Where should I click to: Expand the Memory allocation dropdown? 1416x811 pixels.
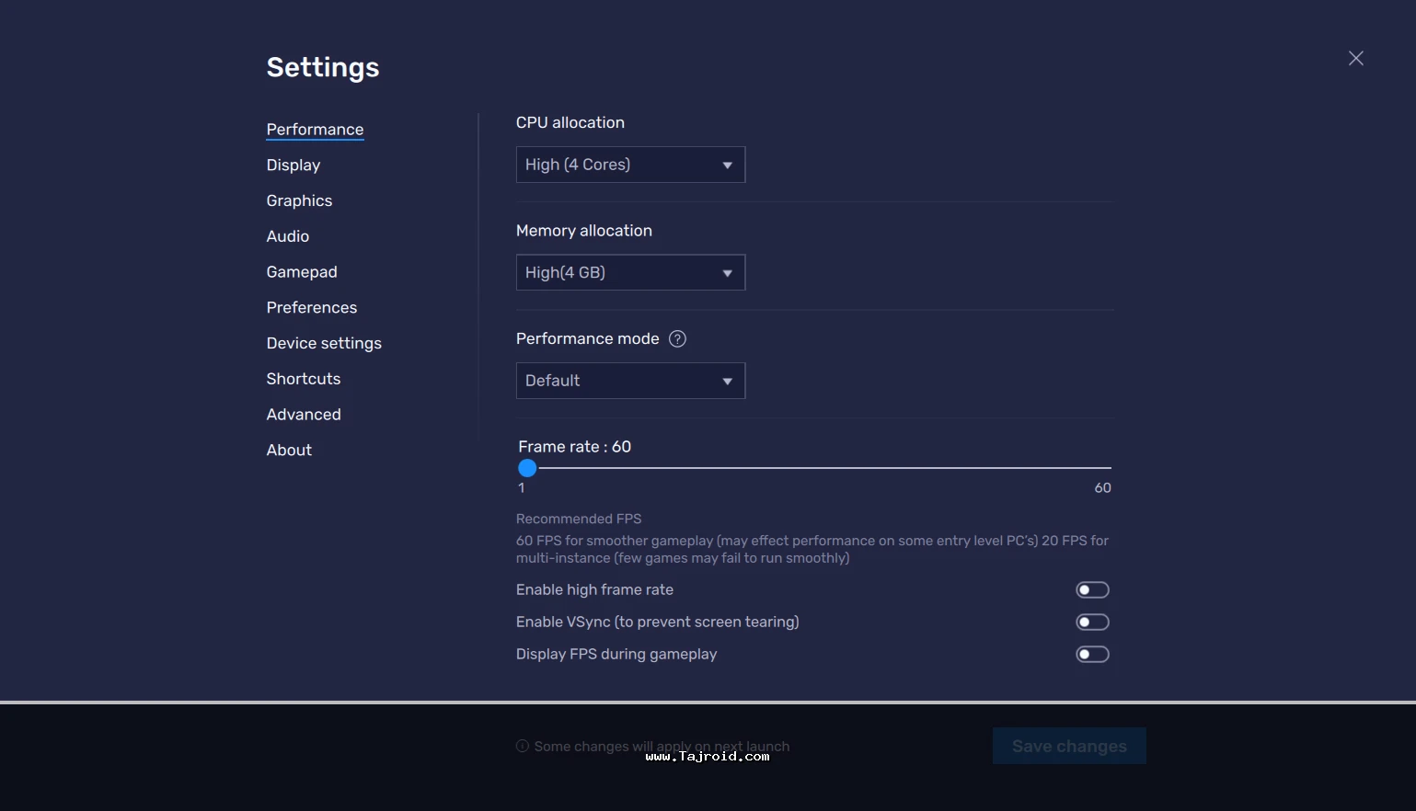pyautogui.click(x=630, y=273)
